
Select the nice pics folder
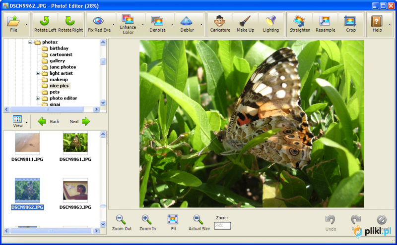tap(59, 86)
